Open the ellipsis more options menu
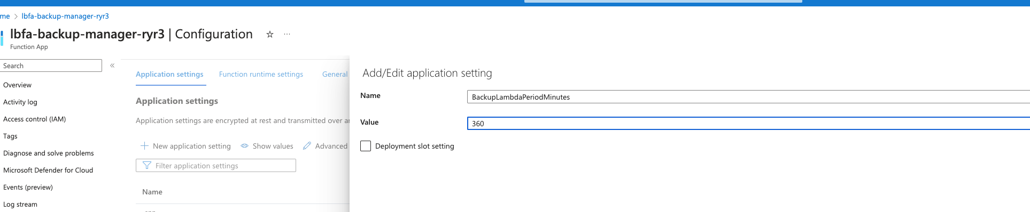The width and height of the screenshot is (1030, 212). 287,34
